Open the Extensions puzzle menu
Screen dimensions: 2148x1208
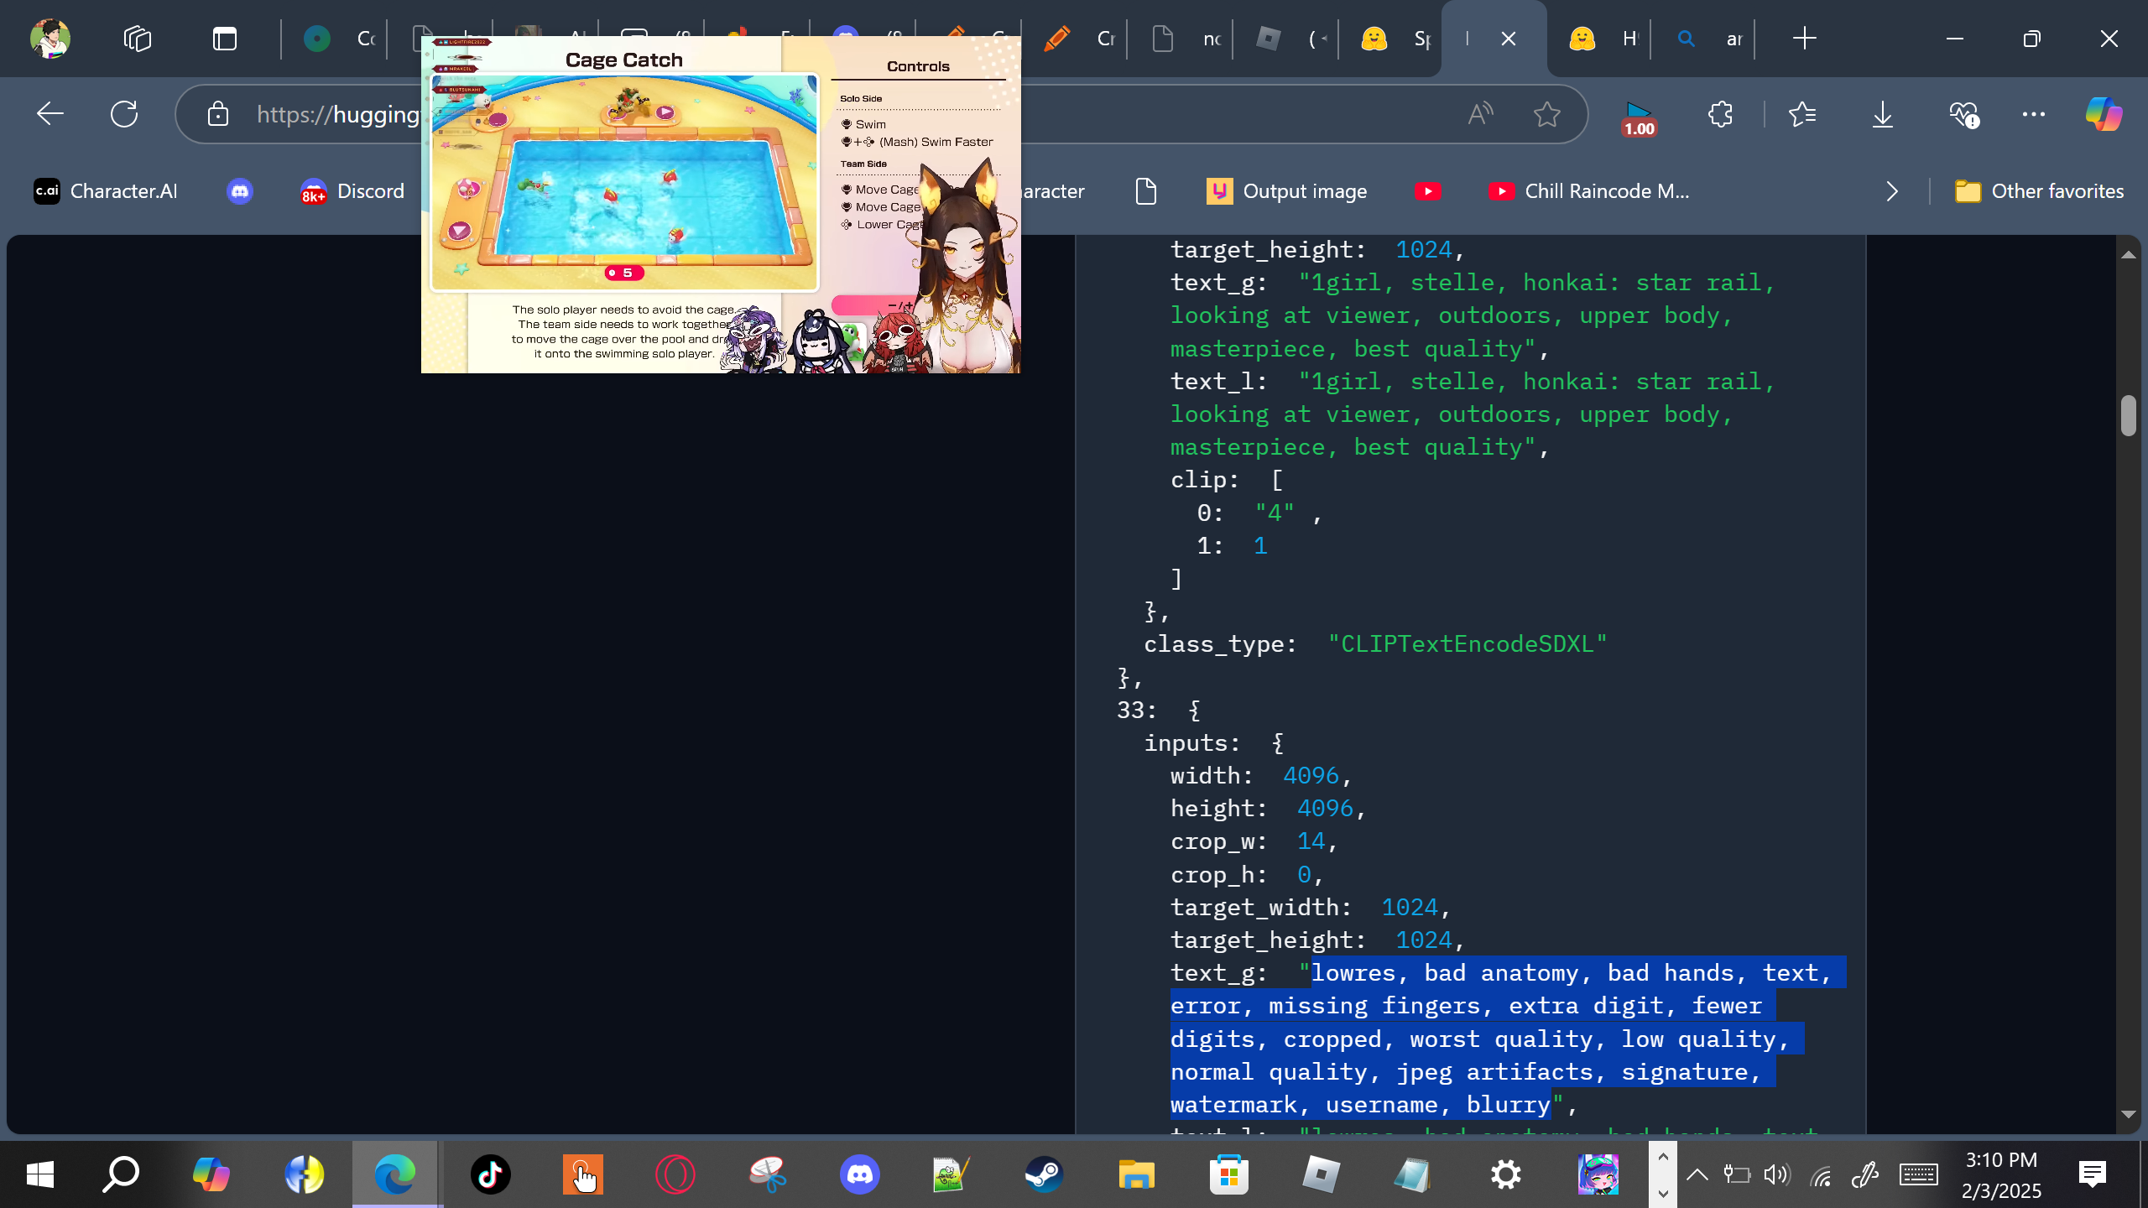point(1721,113)
